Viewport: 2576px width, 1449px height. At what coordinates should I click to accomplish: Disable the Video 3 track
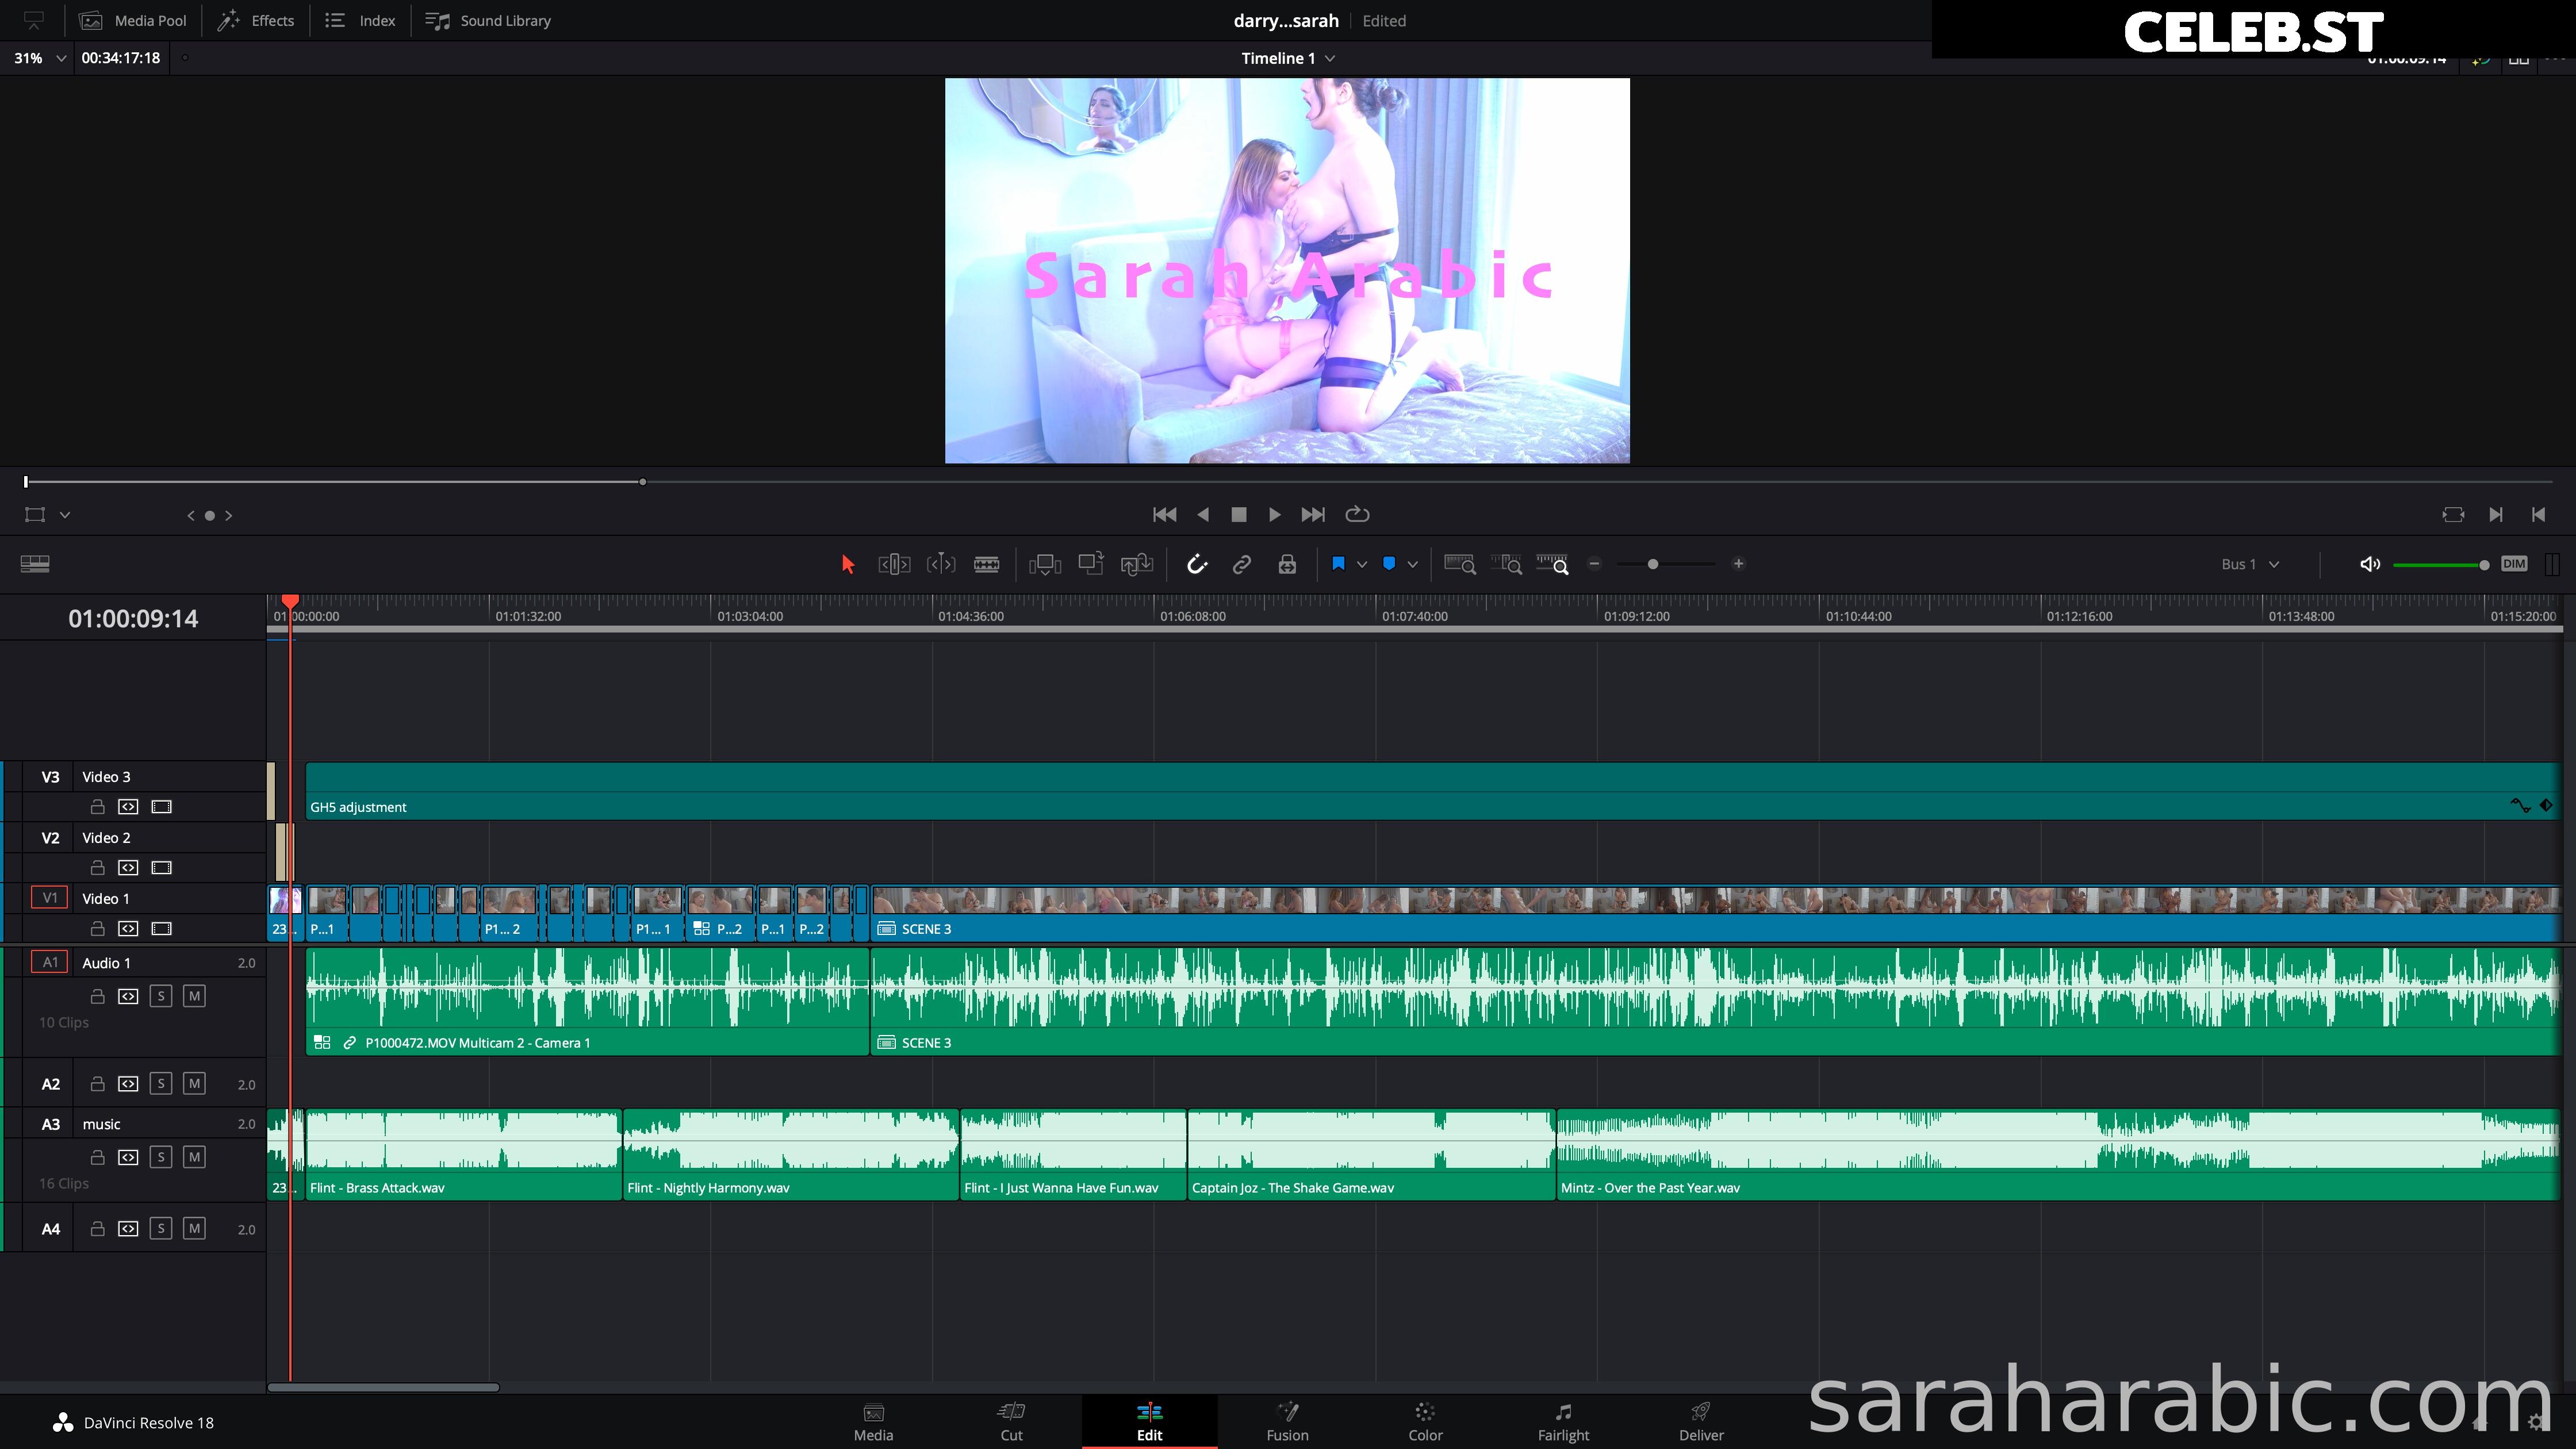[x=161, y=807]
